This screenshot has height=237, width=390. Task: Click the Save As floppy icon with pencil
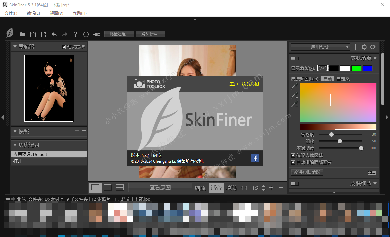coord(44,34)
